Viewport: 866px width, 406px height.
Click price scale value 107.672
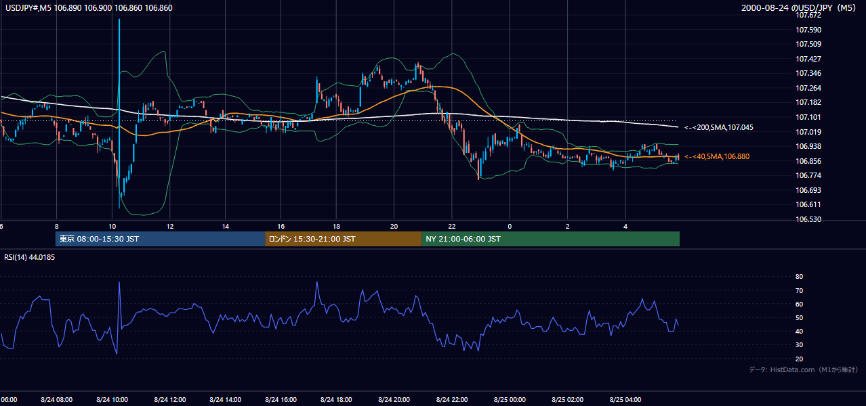tap(808, 15)
